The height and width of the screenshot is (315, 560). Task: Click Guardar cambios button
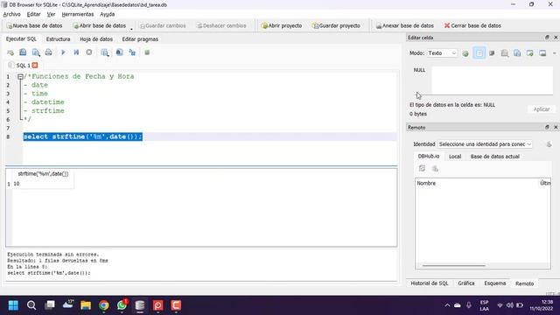point(163,25)
